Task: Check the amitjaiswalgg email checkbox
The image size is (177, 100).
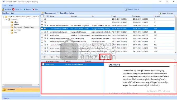Action: [x=42, y=38]
